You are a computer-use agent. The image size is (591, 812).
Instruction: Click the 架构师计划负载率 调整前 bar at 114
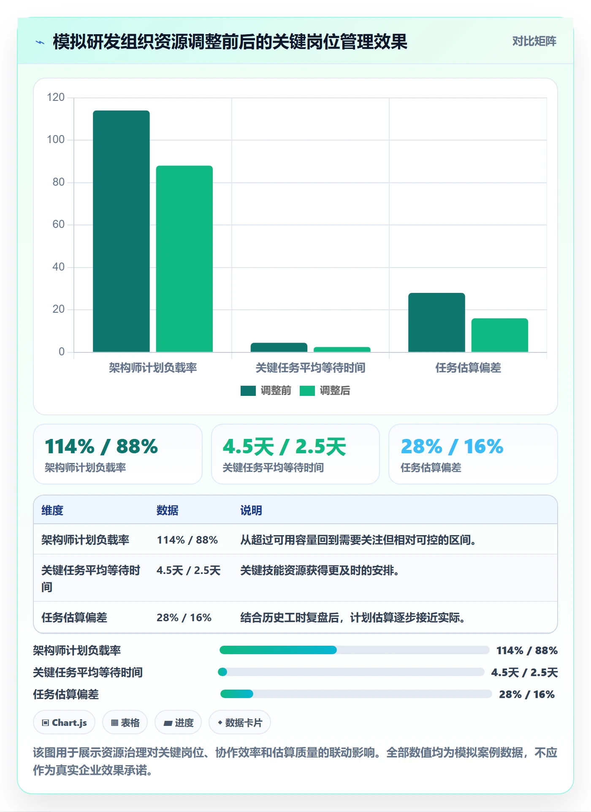121,231
